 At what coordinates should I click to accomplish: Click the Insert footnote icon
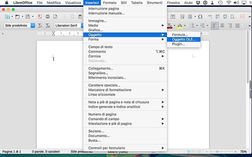(x=218, y=16)
